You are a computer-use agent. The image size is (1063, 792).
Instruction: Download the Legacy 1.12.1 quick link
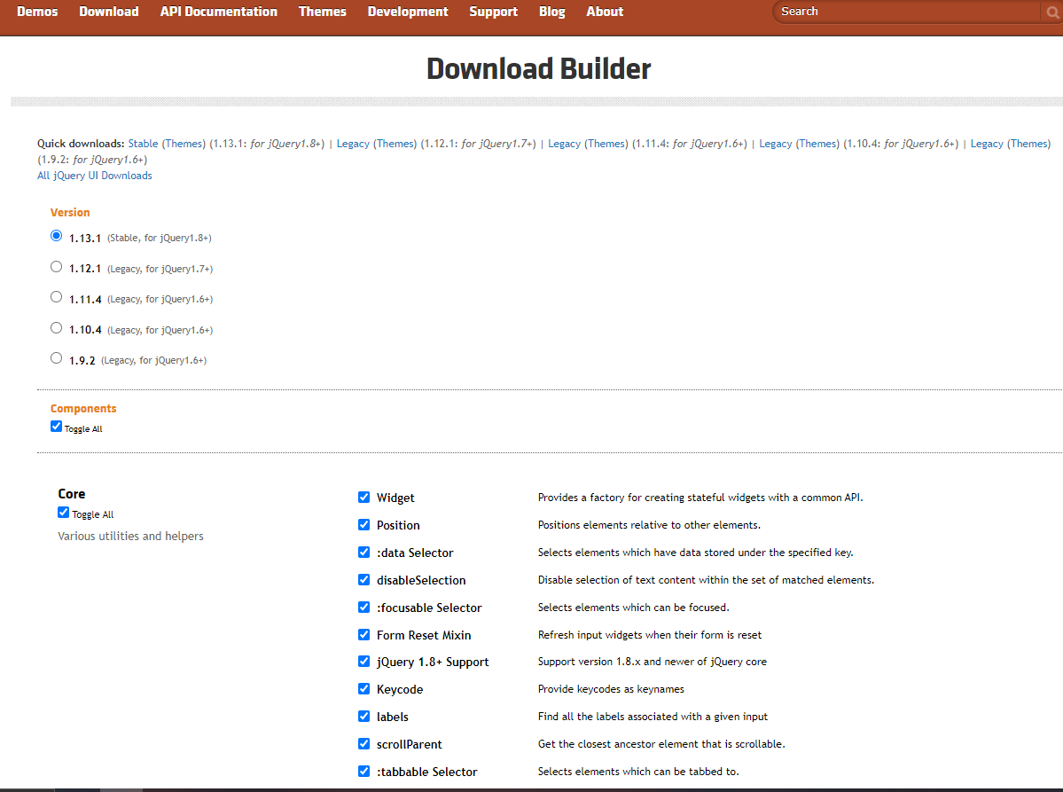[x=353, y=144]
